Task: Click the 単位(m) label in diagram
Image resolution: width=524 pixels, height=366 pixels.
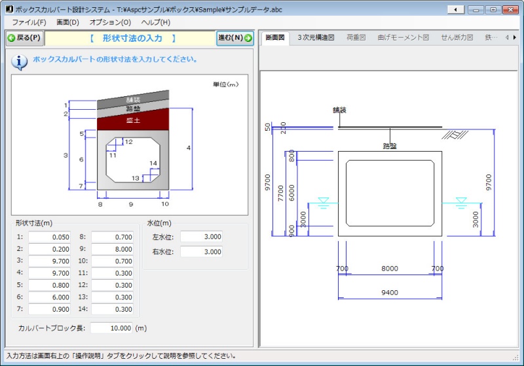Action: 226,84
